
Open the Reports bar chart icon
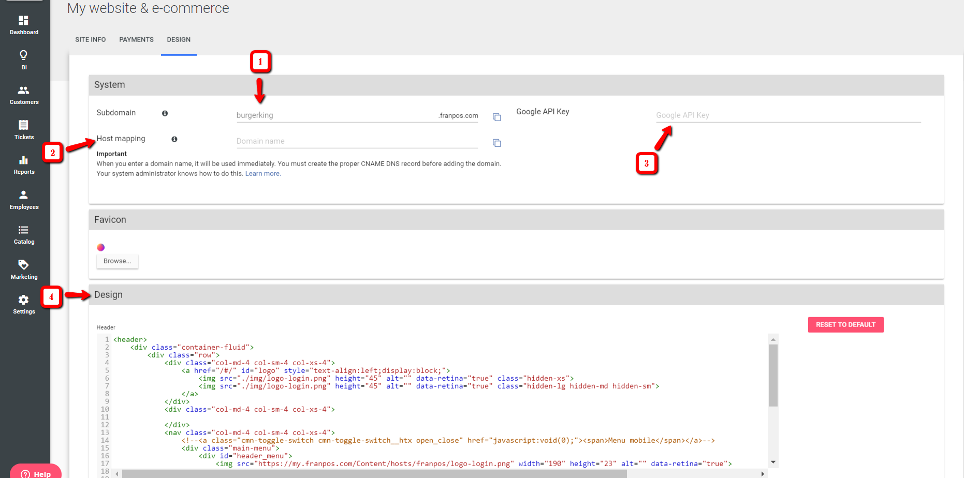pyautogui.click(x=24, y=165)
